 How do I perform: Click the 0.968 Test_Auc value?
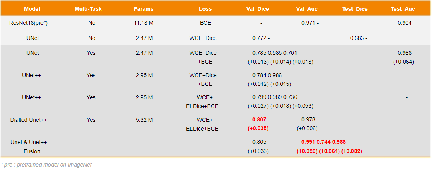click(404, 53)
